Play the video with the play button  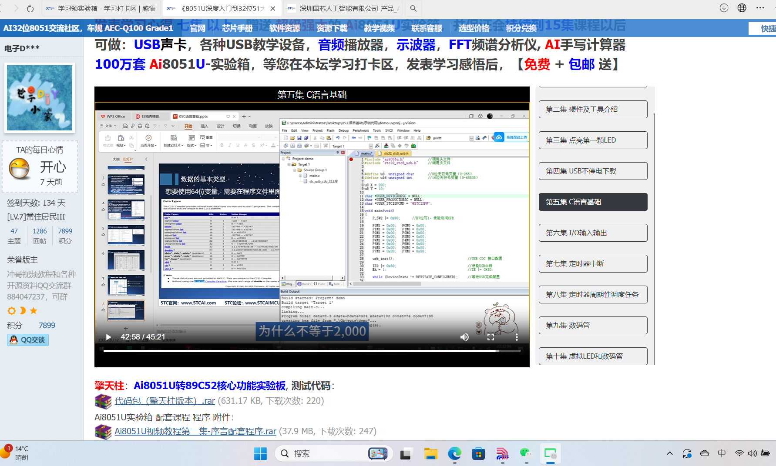[108, 337]
